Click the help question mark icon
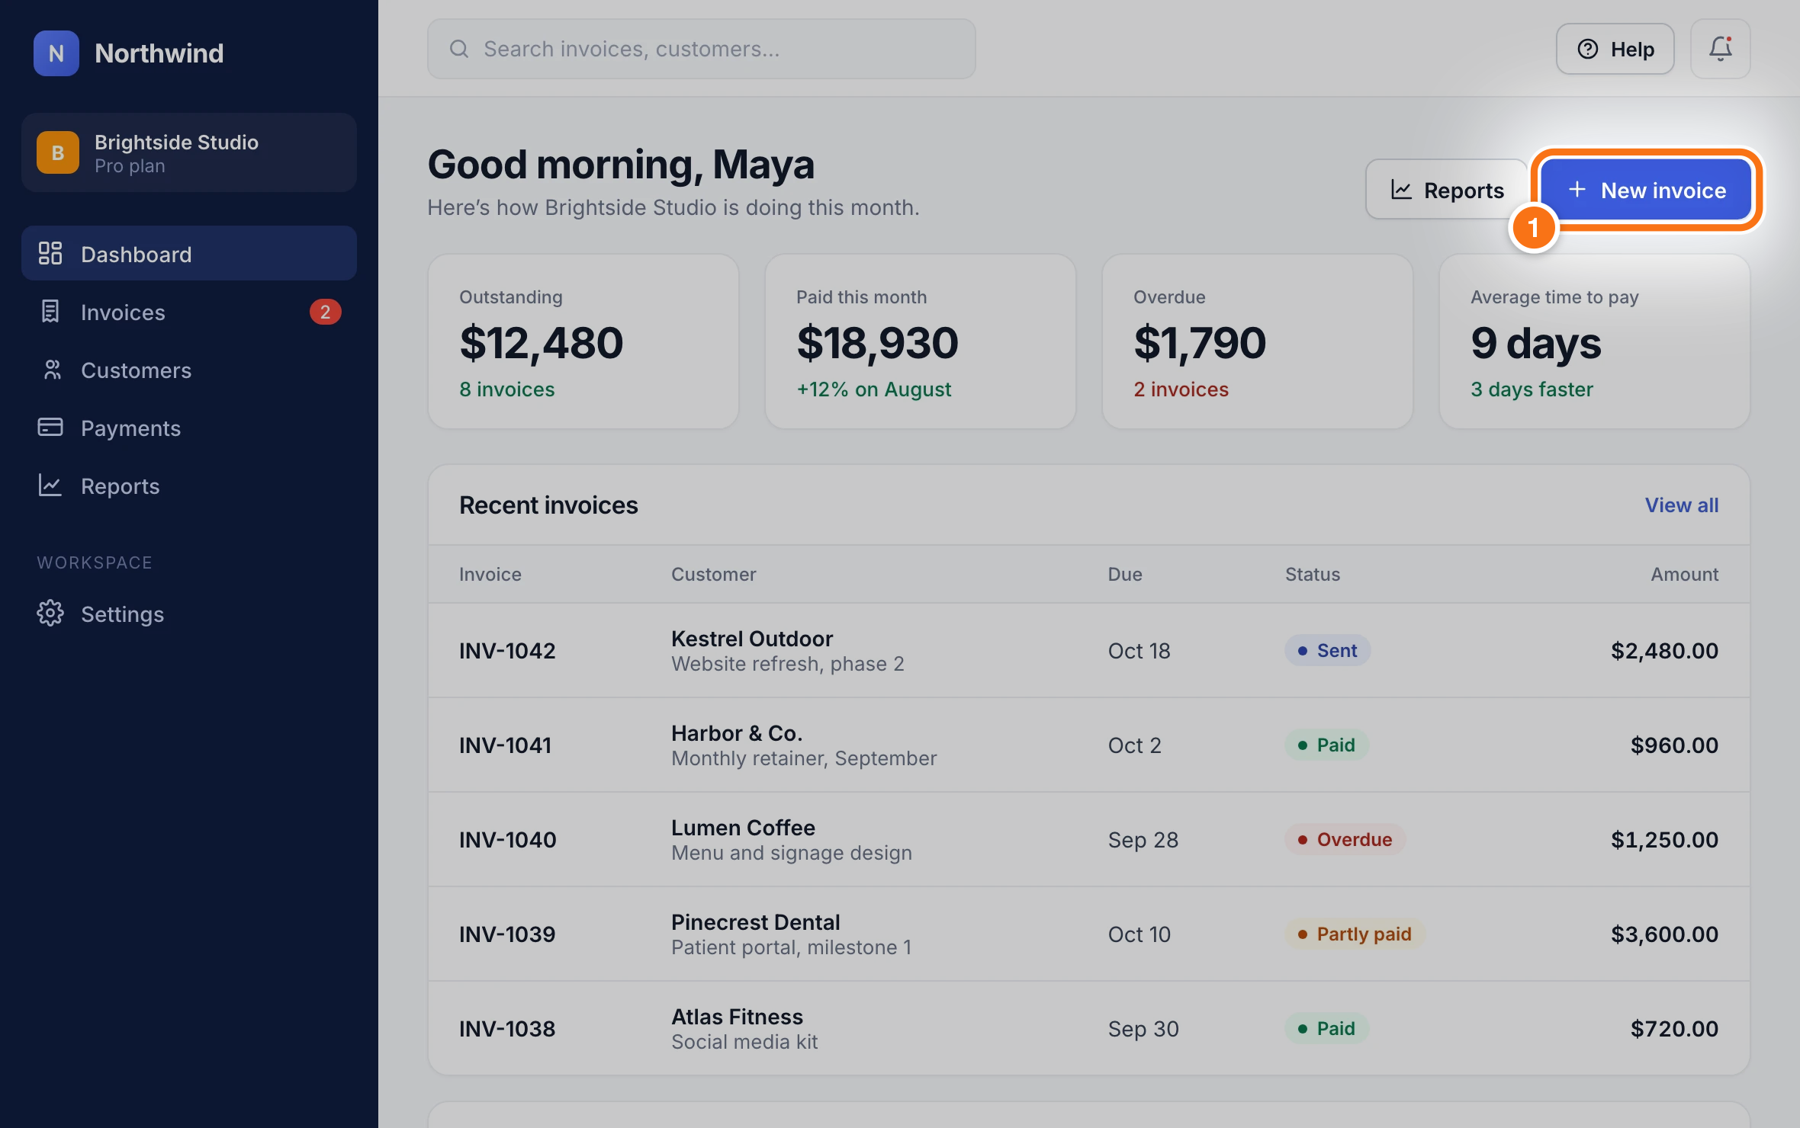The image size is (1800, 1128). [x=1588, y=49]
